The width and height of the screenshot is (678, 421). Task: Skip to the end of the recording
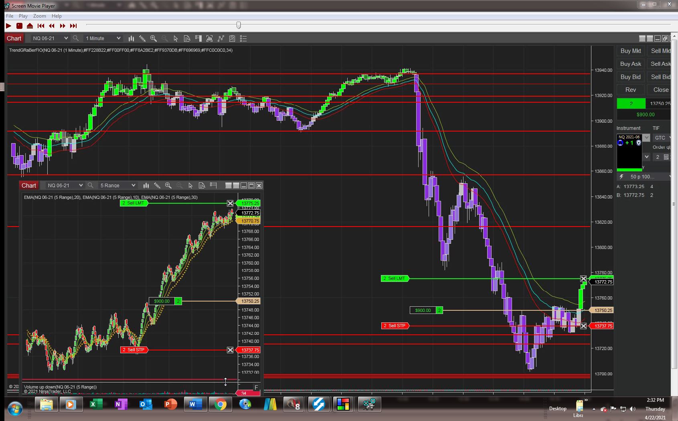coord(73,26)
